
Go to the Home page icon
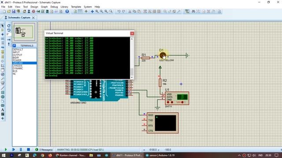(24, 11)
